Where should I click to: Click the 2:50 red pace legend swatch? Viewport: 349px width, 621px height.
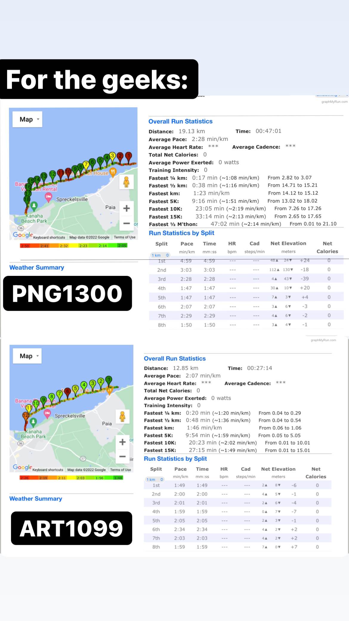pos(25,246)
